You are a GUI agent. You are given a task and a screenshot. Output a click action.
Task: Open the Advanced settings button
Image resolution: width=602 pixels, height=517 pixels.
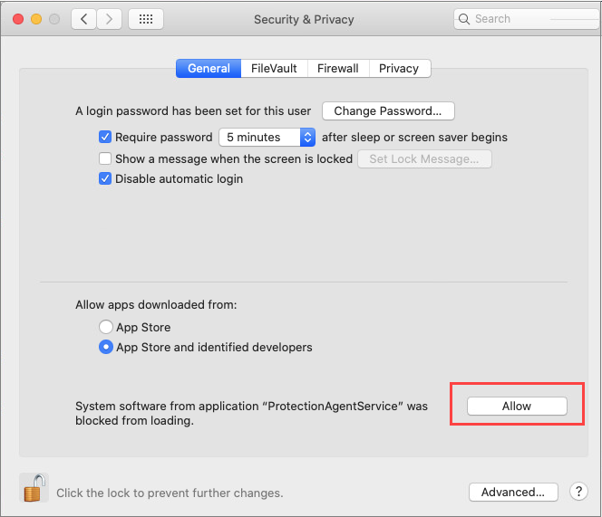513,493
